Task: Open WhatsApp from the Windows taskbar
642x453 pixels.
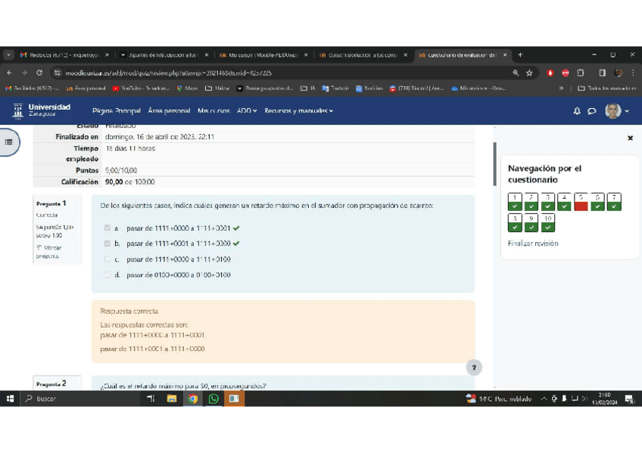Action: tap(213, 399)
